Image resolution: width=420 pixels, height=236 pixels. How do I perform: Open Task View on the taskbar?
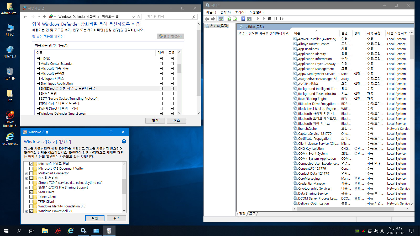tap(31, 231)
